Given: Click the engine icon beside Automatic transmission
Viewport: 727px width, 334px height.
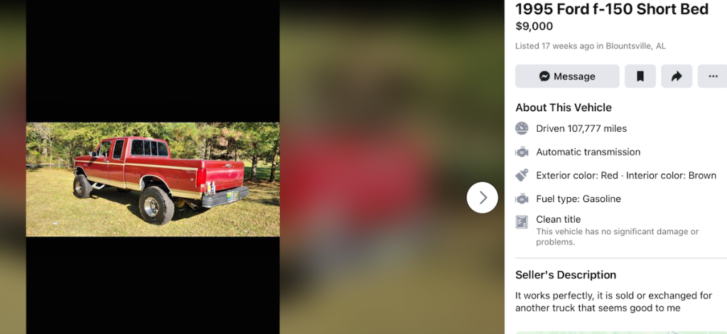Looking at the screenshot, I should point(522,152).
